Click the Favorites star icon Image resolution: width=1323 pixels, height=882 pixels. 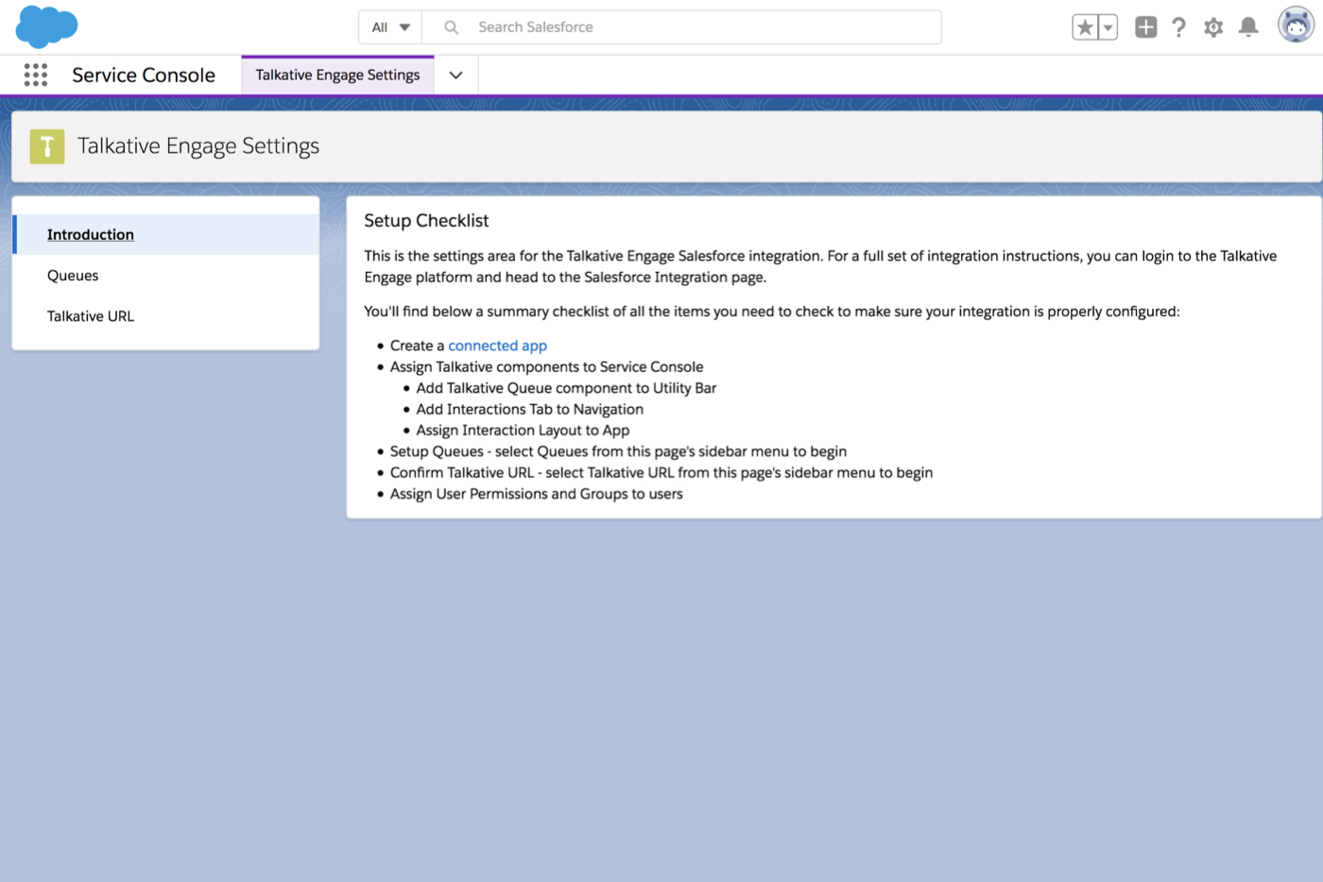pos(1085,27)
